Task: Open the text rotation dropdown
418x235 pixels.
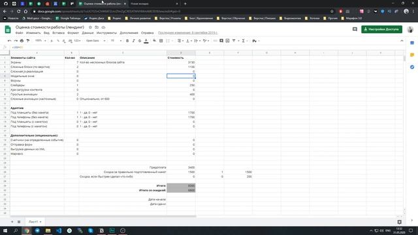Action: pos(206,40)
